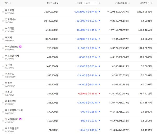Viewport: 157px width, 134px height.
Task: Click 솔라나's red +2.21% change value
Action: (87, 94)
